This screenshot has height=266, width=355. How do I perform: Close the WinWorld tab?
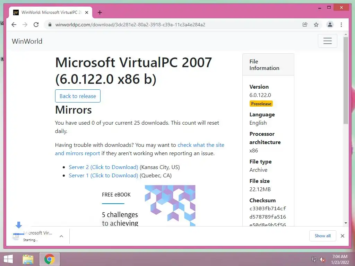[x=87, y=12]
